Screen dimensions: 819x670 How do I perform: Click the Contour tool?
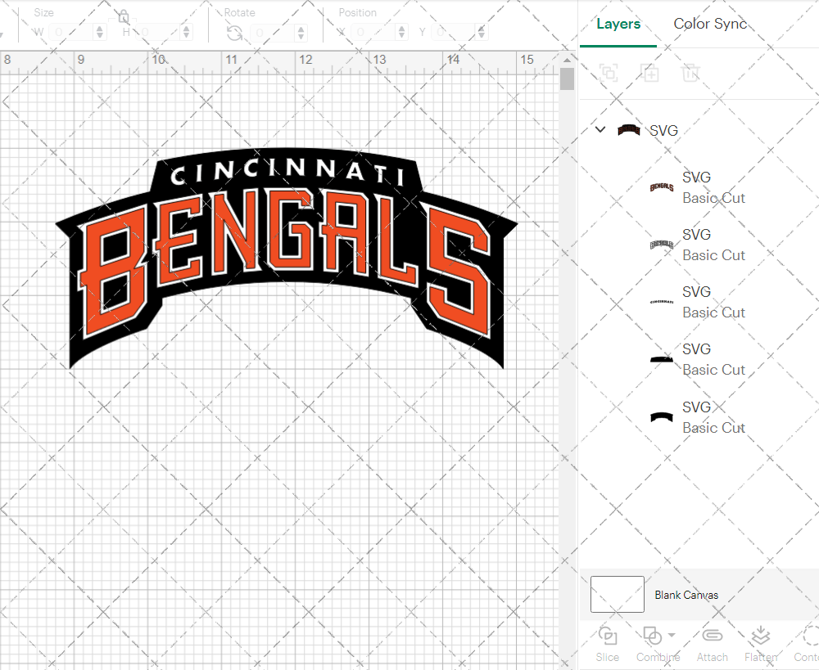(x=807, y=645)
